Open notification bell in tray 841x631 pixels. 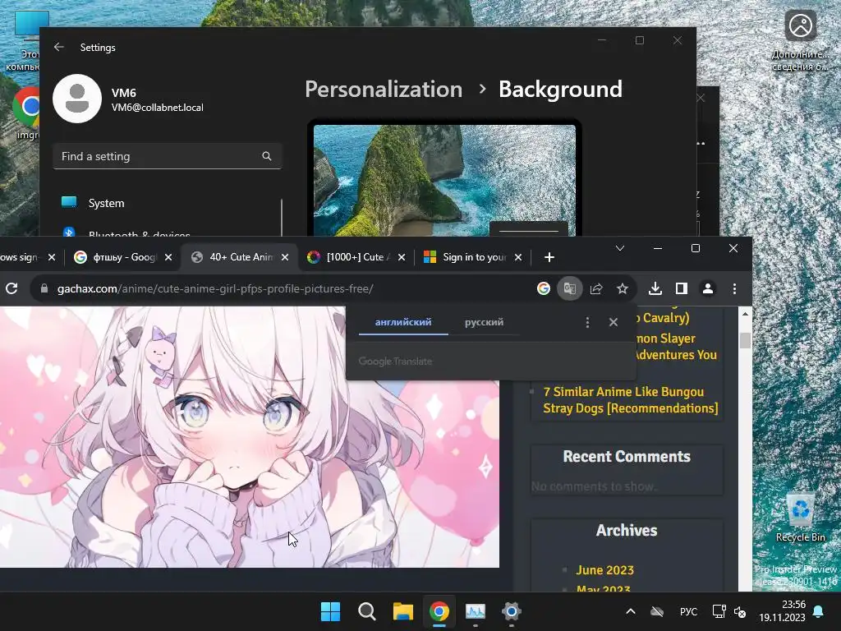[x=819, y=611]
